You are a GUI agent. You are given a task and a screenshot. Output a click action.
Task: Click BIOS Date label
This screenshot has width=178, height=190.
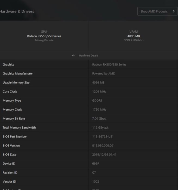click(x=10, y=155)
